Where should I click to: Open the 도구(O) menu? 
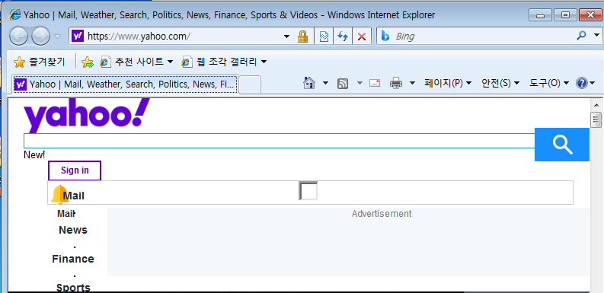[x=549, y=83]
